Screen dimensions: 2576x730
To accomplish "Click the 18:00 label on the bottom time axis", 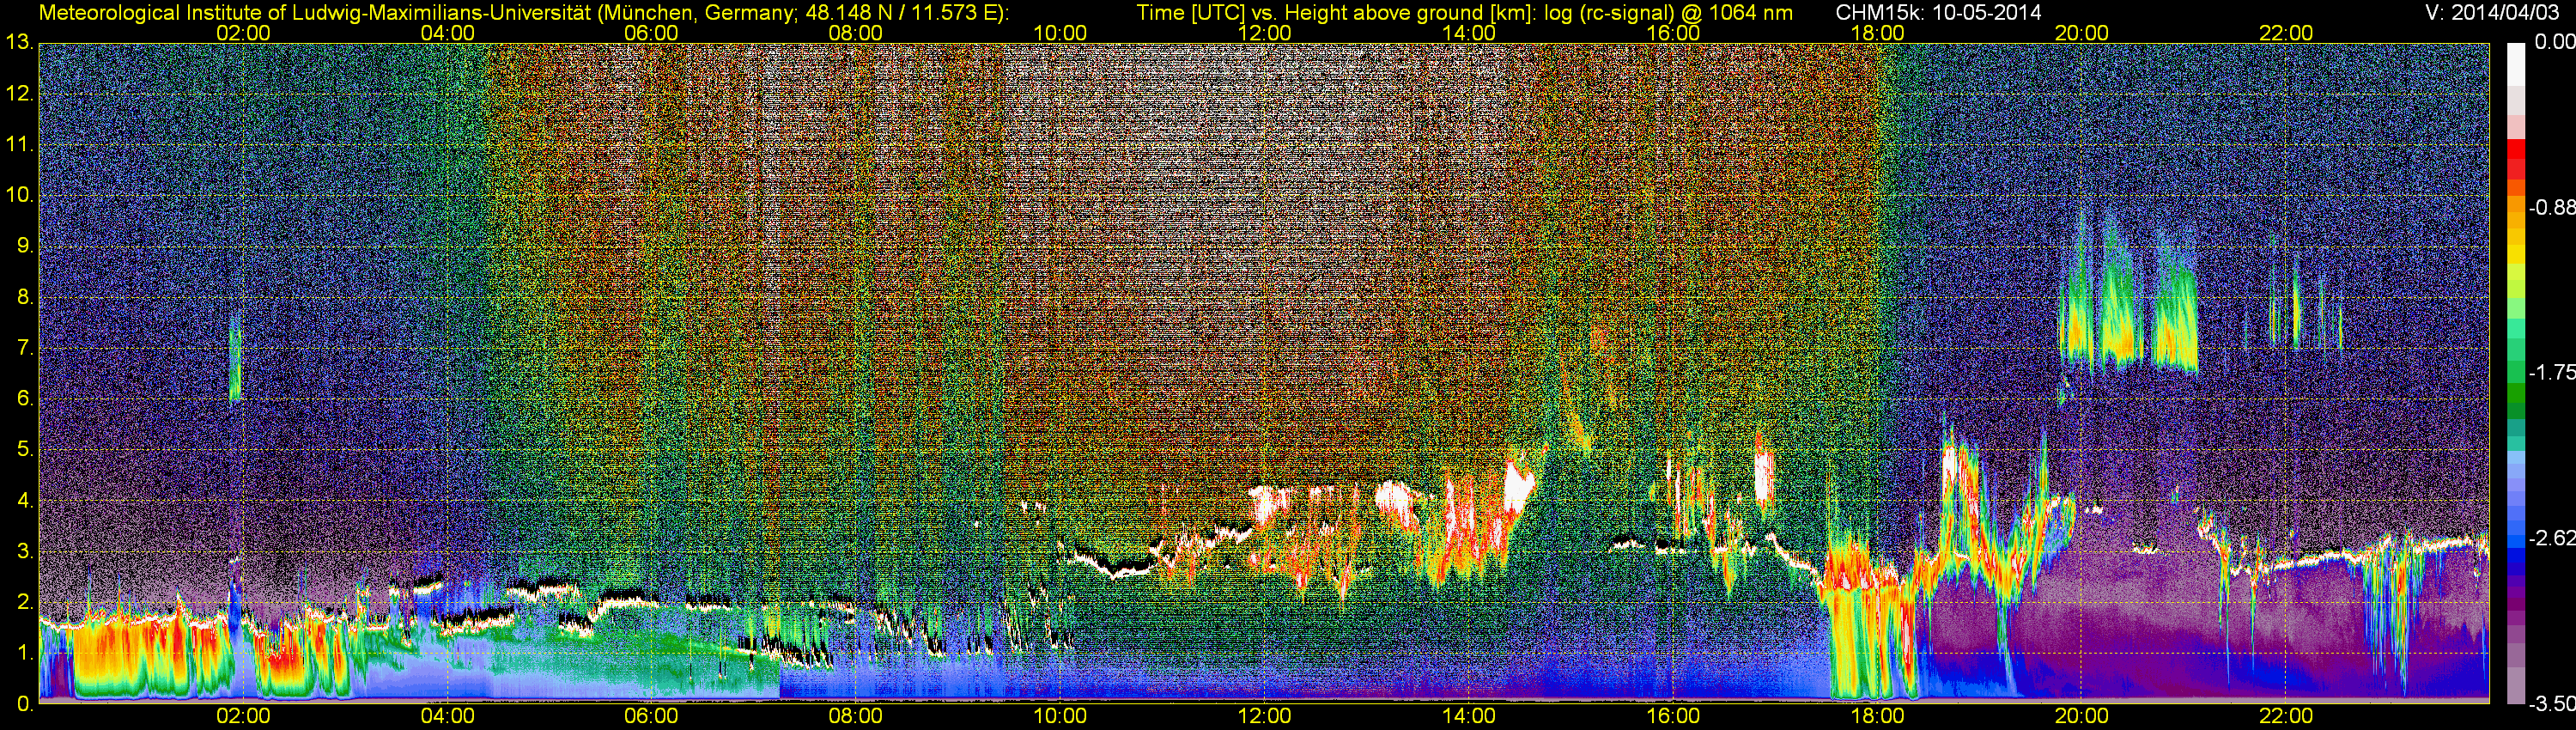I will (x=1877, y=716).
